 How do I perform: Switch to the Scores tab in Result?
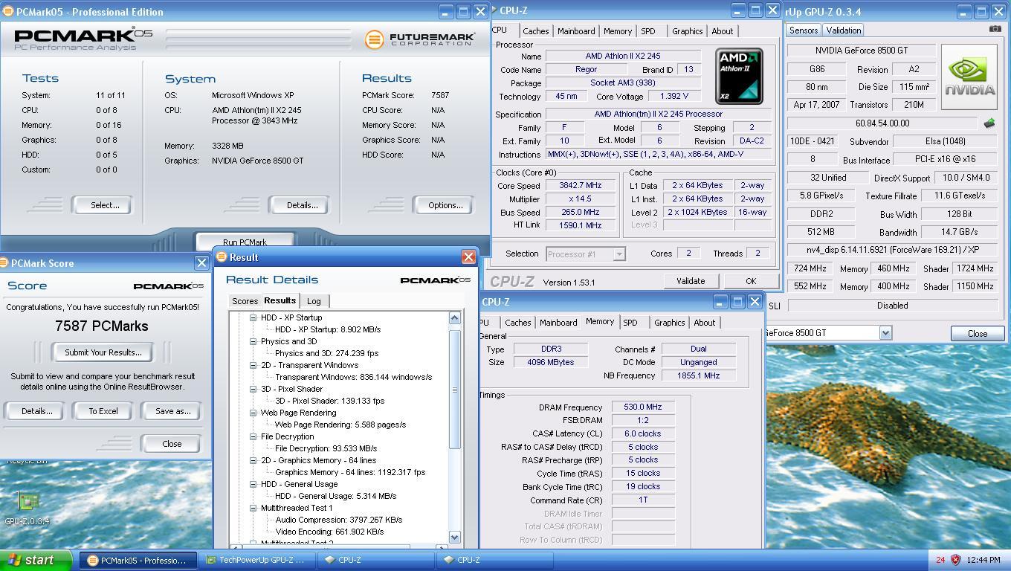tap(245, 301)
